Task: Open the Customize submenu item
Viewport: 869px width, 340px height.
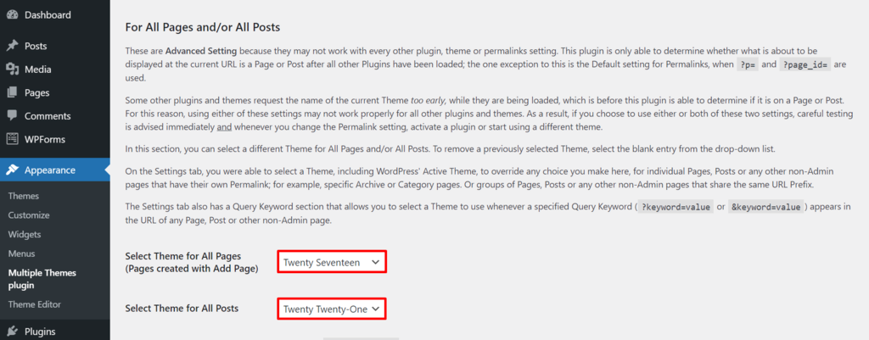Action: click(29, 215)
